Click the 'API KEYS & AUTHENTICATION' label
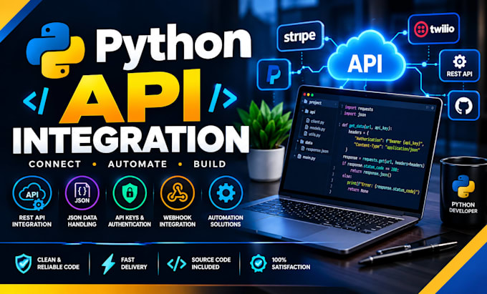 130,221
